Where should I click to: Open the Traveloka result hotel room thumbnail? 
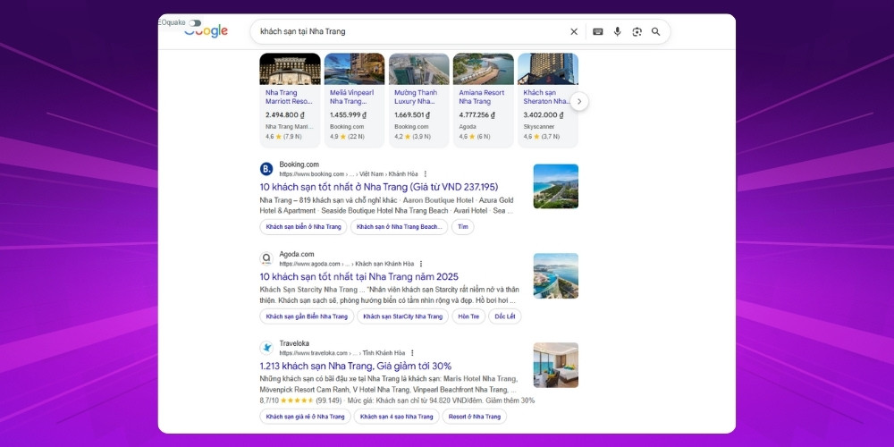tap(556, 365)
